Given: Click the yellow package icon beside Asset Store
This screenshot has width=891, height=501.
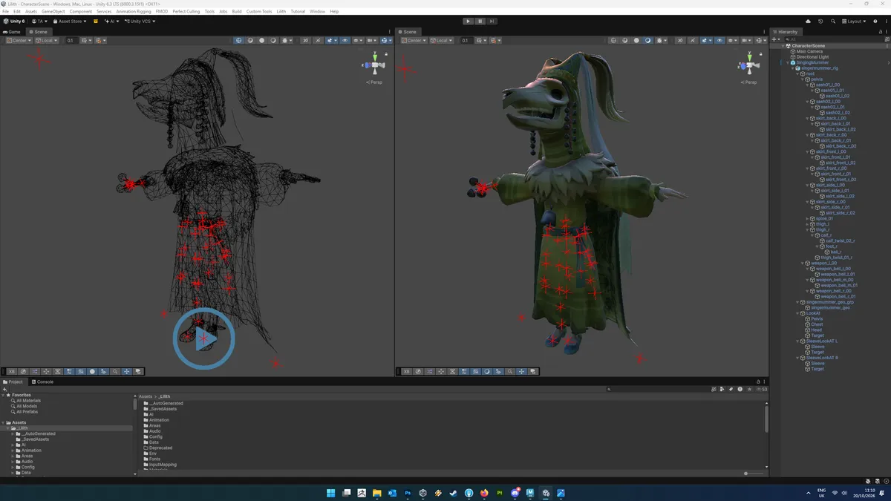Looking at the screenshot, I should tap(96, 22).
